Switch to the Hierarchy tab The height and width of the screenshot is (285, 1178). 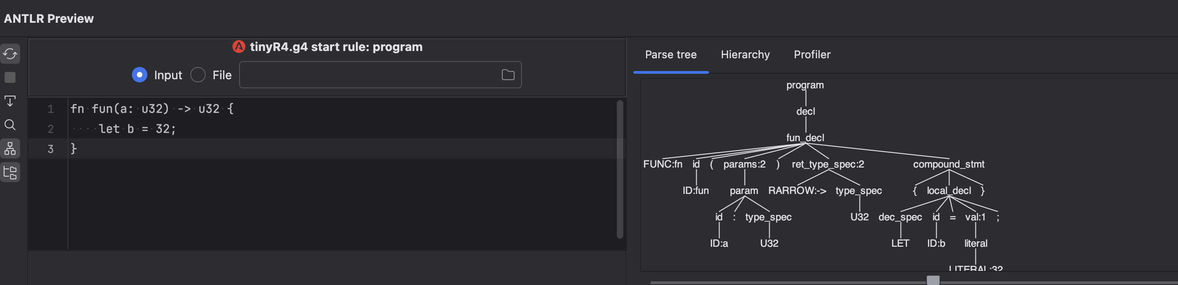pos(745,55)
